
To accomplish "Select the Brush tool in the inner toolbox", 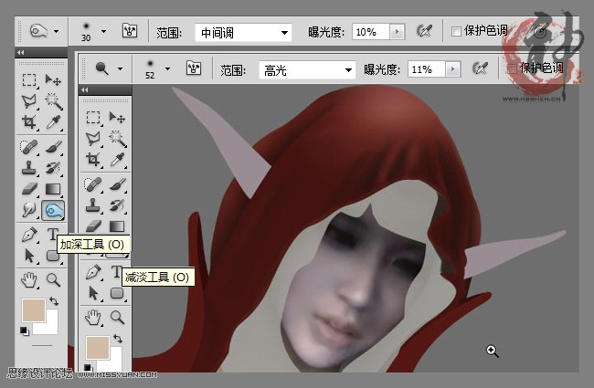I will coord(117,184).
